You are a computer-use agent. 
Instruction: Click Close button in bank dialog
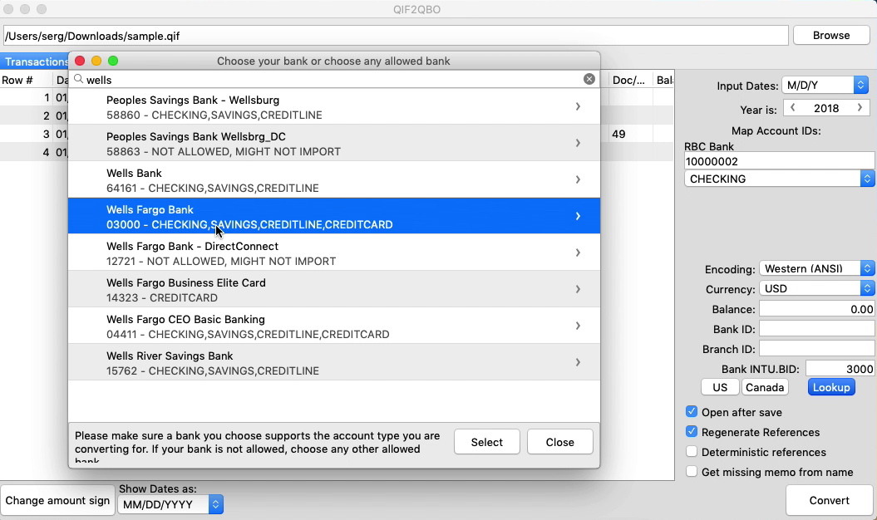[560, 442]
